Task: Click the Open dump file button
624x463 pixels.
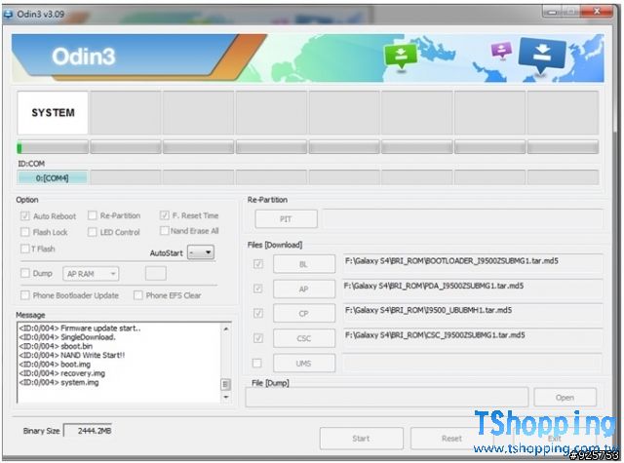Action: point(565,398)
